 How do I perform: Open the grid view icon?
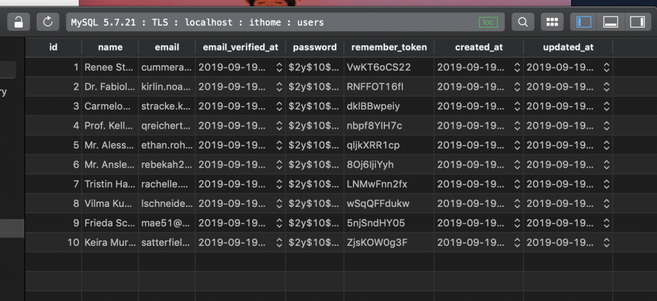point(552,22)
